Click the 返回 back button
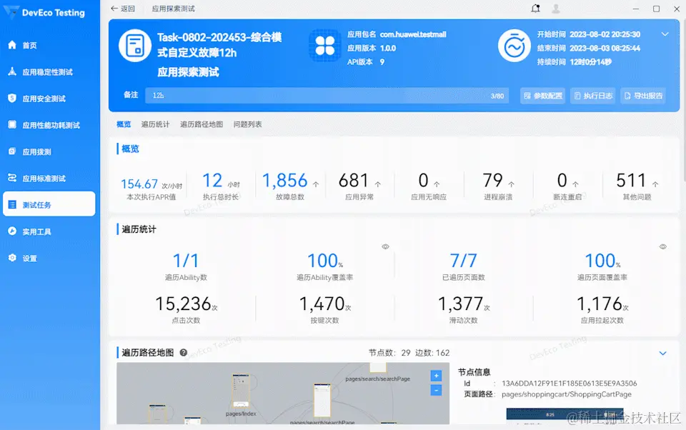The height and width of the screenshot is (430, 686). (123, 9)
